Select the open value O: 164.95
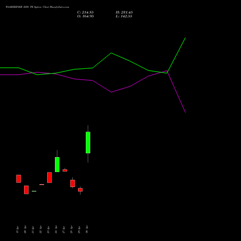Image resolution: width=241 pixels, height=241 pixels. [85, 16]
